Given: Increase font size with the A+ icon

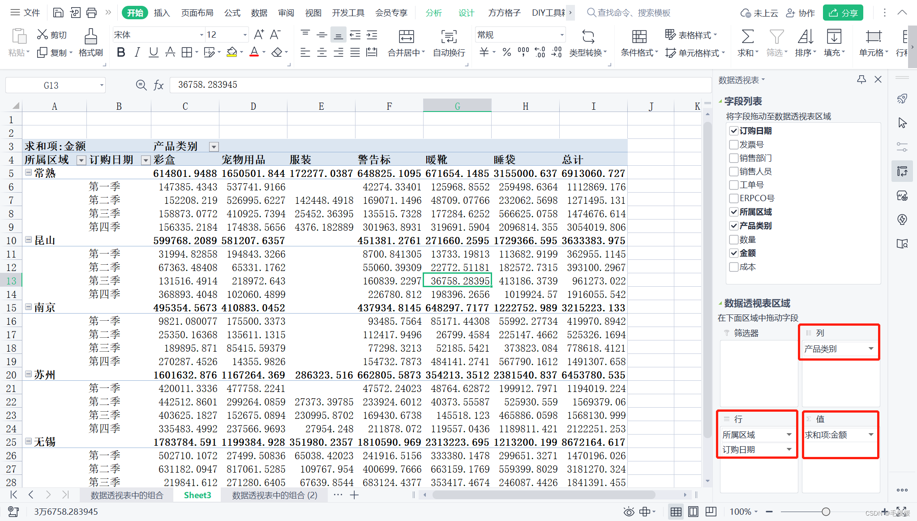Looking at the screenshot, I should click(259, 34).
